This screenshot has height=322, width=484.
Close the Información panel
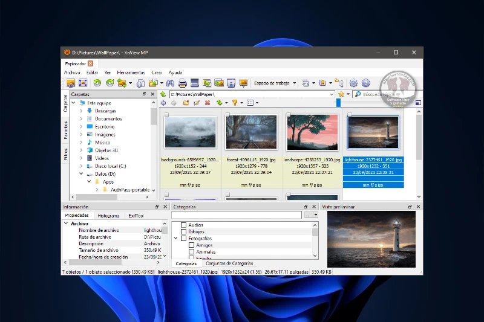coord(165,207)
